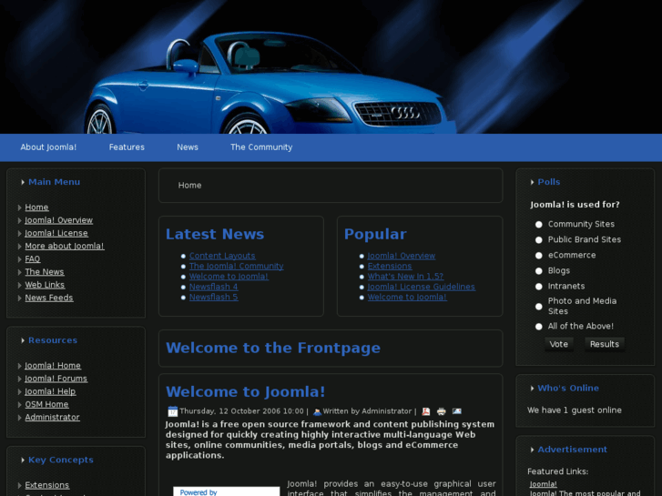662x496 pixels.
Task: Open Content Layouts in Latest News
Action: point(222,256)
